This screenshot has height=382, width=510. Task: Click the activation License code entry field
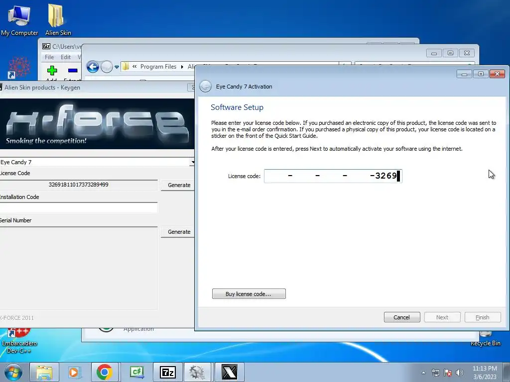[333, 176]
